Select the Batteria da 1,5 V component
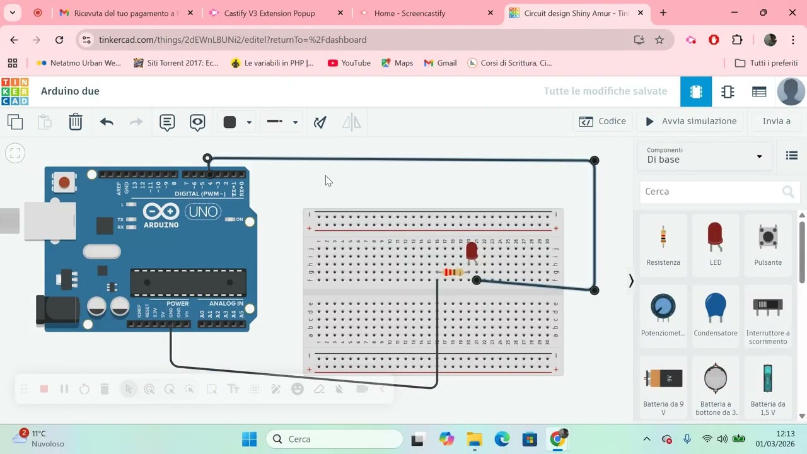 point(767,387)
